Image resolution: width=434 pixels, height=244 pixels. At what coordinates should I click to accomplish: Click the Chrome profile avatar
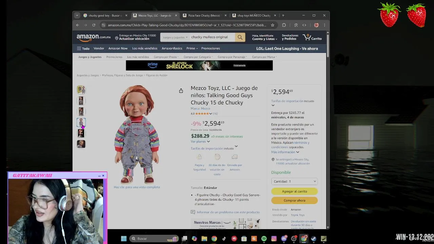tap(316, 25)
